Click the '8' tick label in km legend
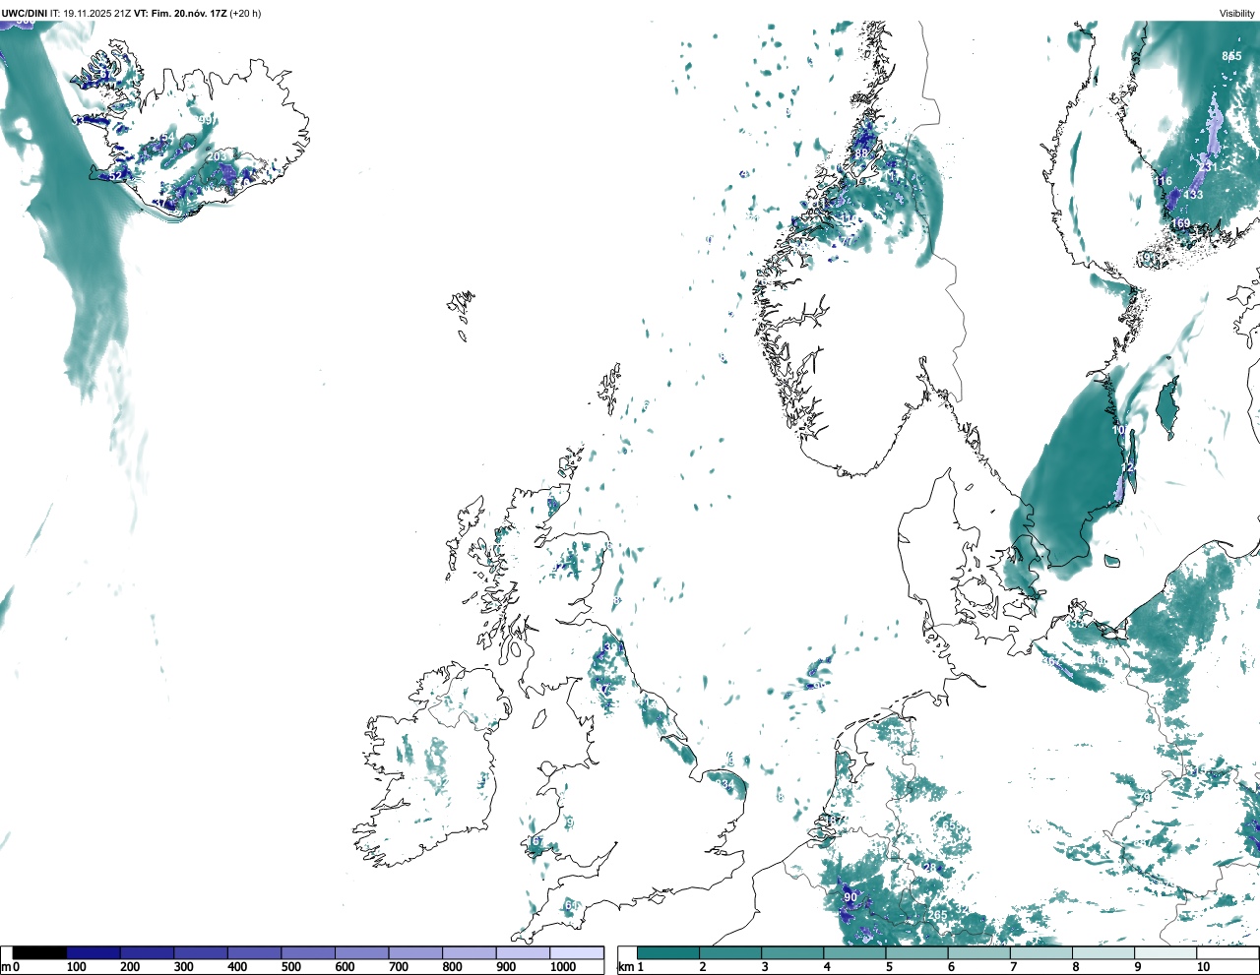The image size is (1260, 975). point(1076,967)
